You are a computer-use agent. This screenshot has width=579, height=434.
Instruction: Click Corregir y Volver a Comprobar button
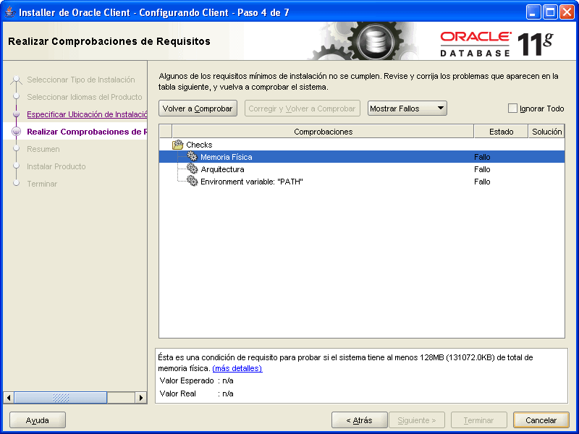tap(302, 109)
